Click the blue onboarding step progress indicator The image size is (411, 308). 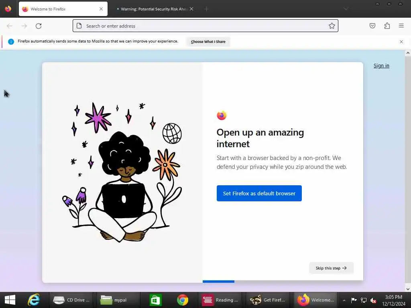(218, 282)
